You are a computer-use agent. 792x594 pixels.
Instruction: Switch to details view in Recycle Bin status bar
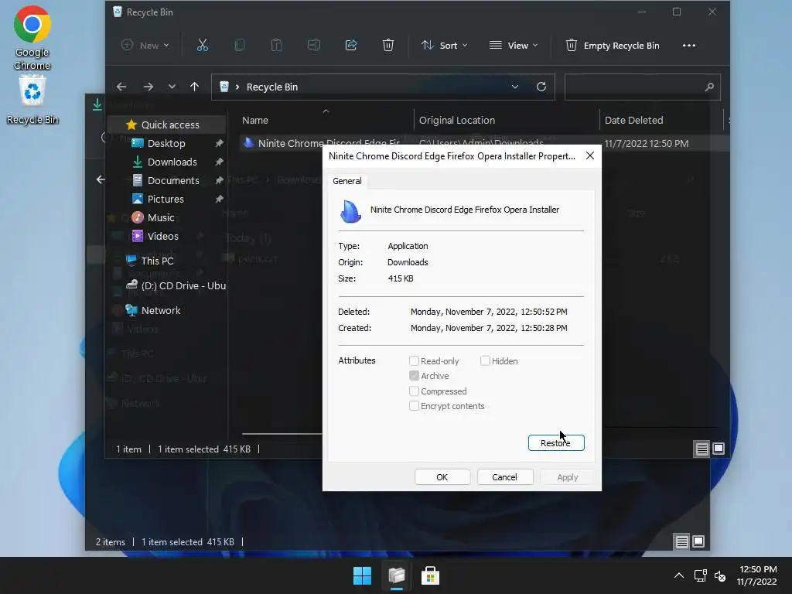[x=702, y=449]
